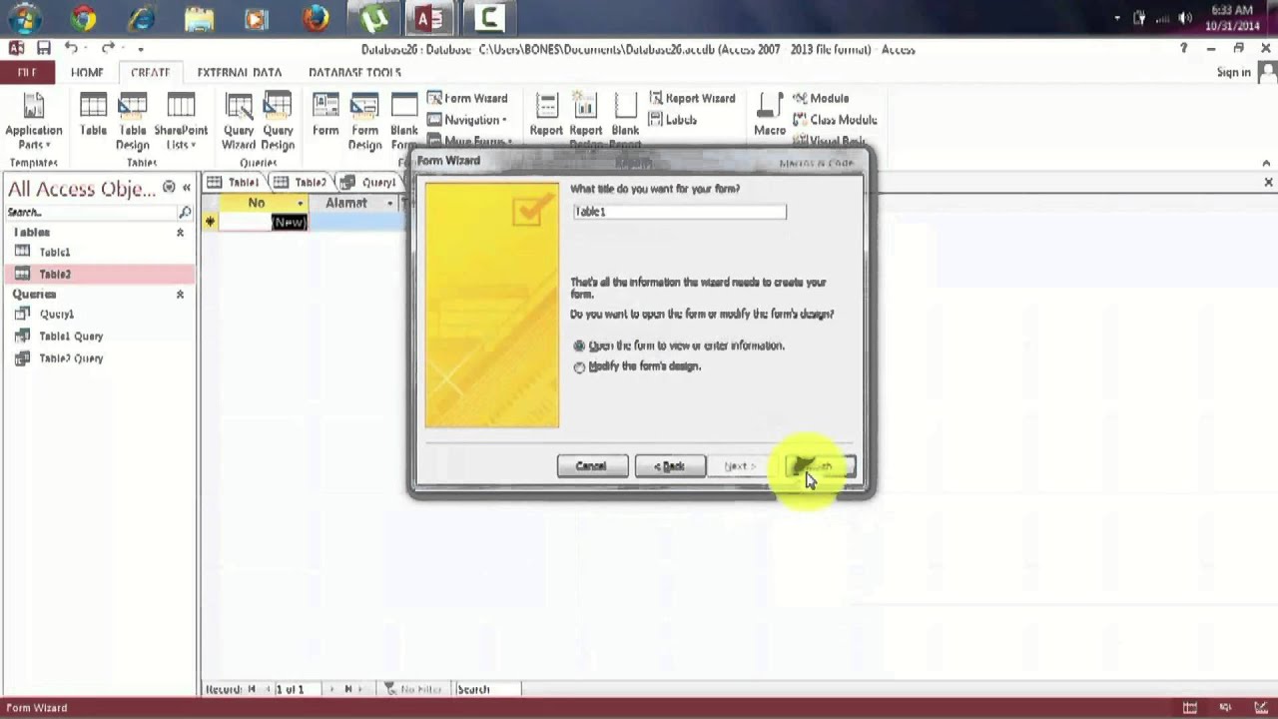
Task: Switch to Table1 document tab
Action: click(233, 182)
